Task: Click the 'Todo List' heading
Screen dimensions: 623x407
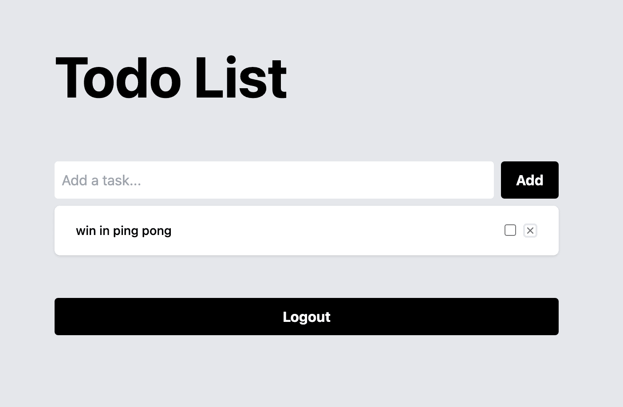Action: point(171,78)
